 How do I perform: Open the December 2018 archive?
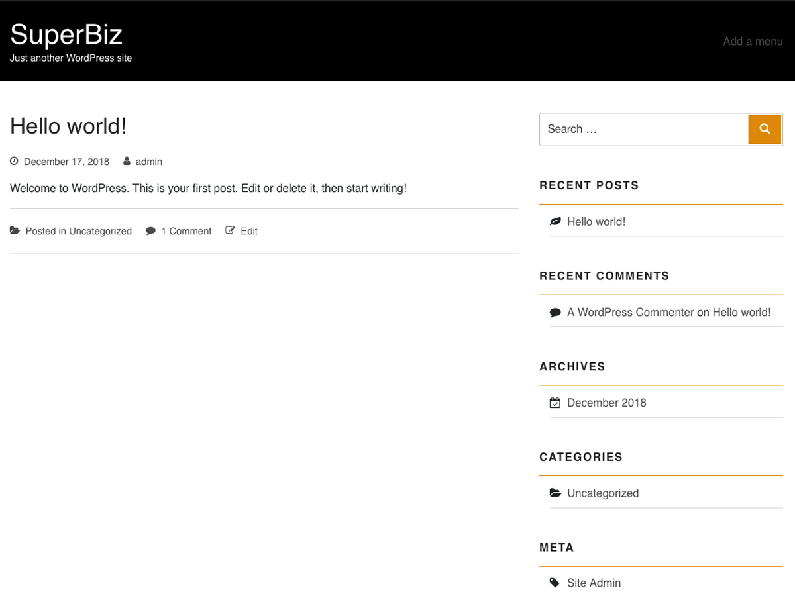point(606,402)
